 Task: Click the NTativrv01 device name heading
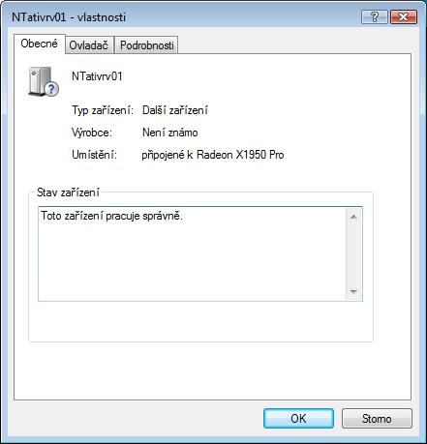point(97,76)
